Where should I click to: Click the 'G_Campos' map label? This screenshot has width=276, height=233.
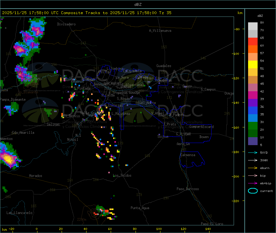click(208, 89)
